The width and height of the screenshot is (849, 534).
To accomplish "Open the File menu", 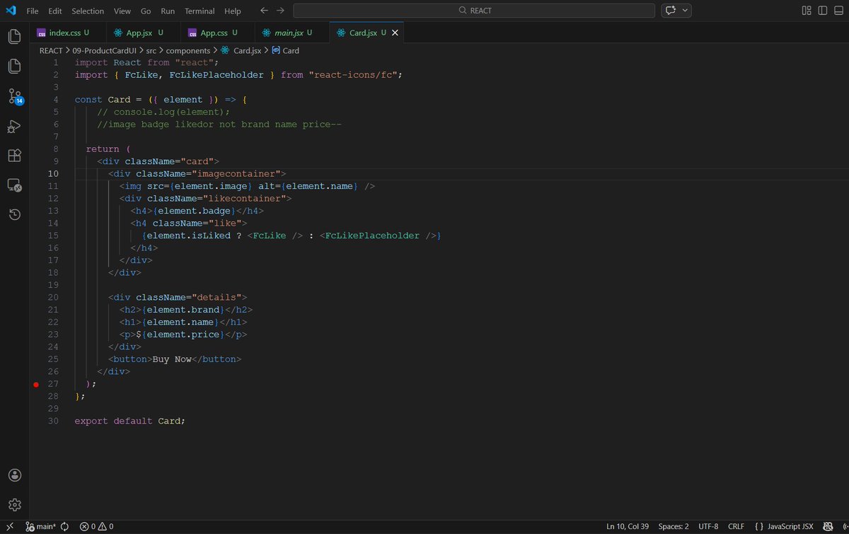I will point(33,11).
